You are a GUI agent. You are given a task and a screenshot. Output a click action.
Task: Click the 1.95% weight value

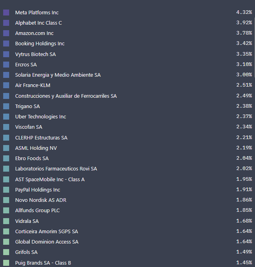[x=244, y=179]
